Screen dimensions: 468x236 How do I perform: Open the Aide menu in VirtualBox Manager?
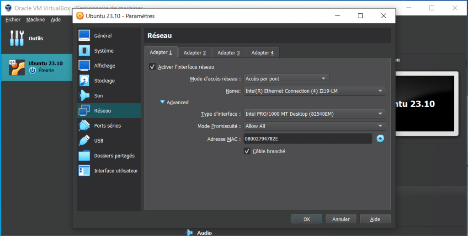[55, 20]
